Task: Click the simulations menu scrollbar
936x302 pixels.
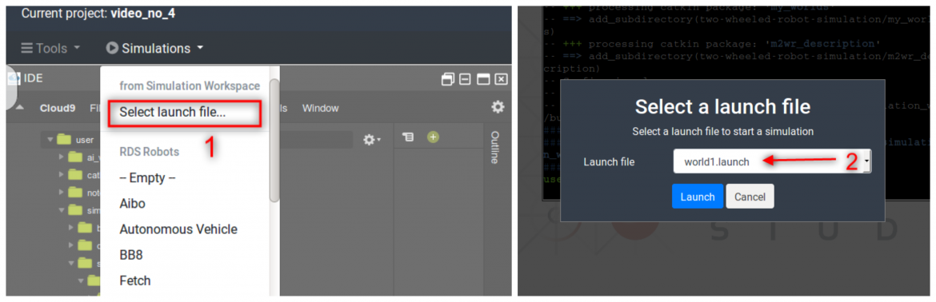Action: tap(274, 141)
